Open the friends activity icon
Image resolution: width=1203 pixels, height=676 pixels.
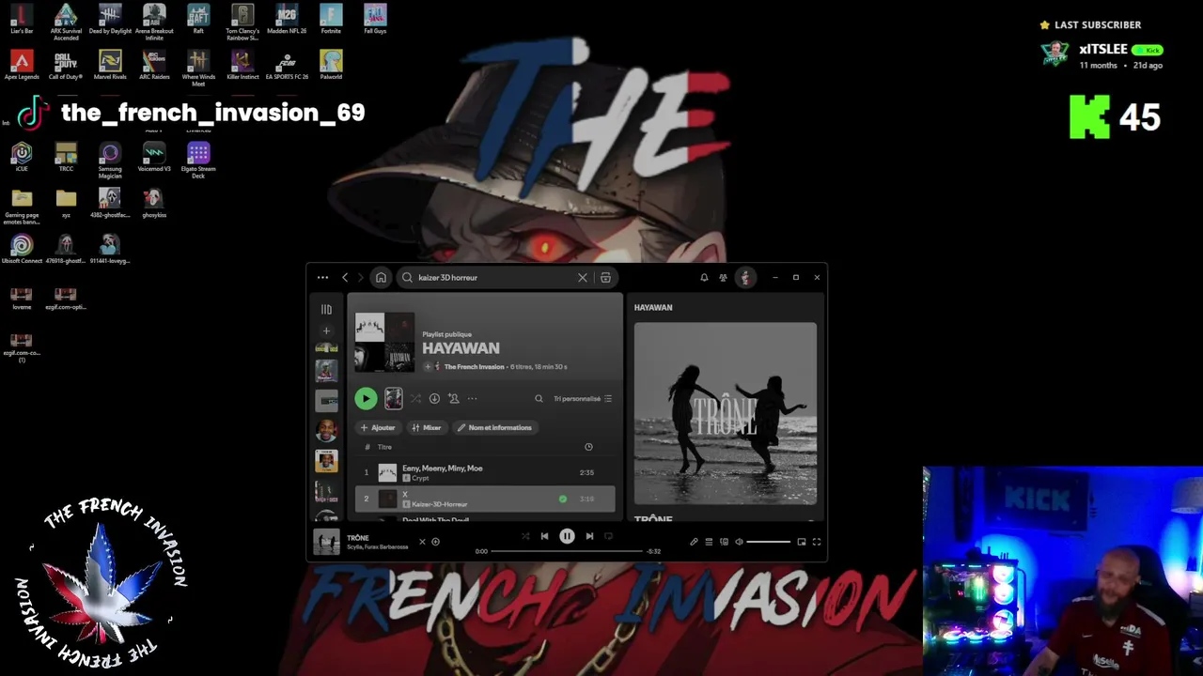coord(723,278)
